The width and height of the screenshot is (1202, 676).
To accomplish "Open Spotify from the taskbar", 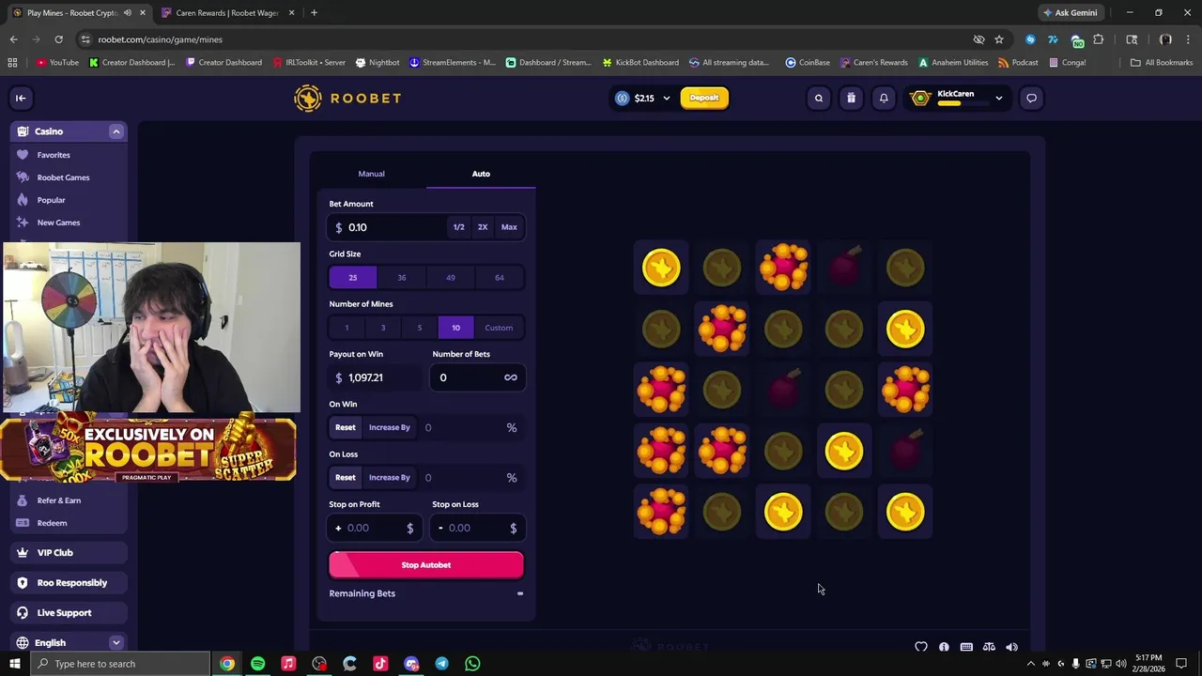I will pos(257,664).
